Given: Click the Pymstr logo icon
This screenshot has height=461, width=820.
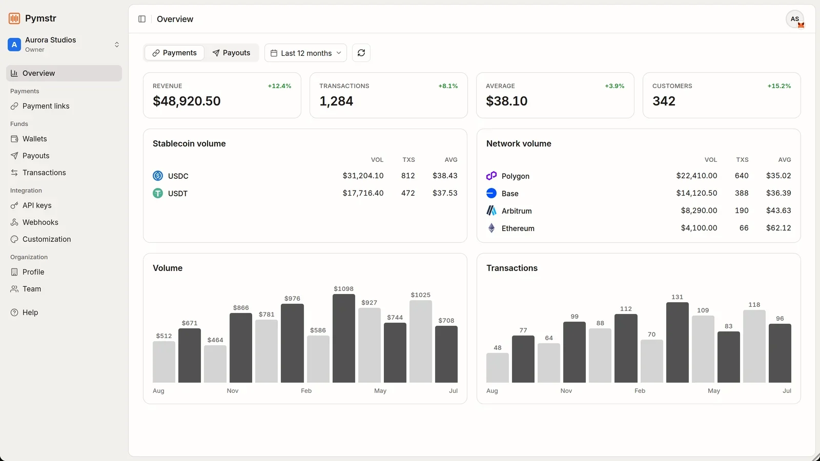Looking at the screenshot, I should (x=14, y=18).
